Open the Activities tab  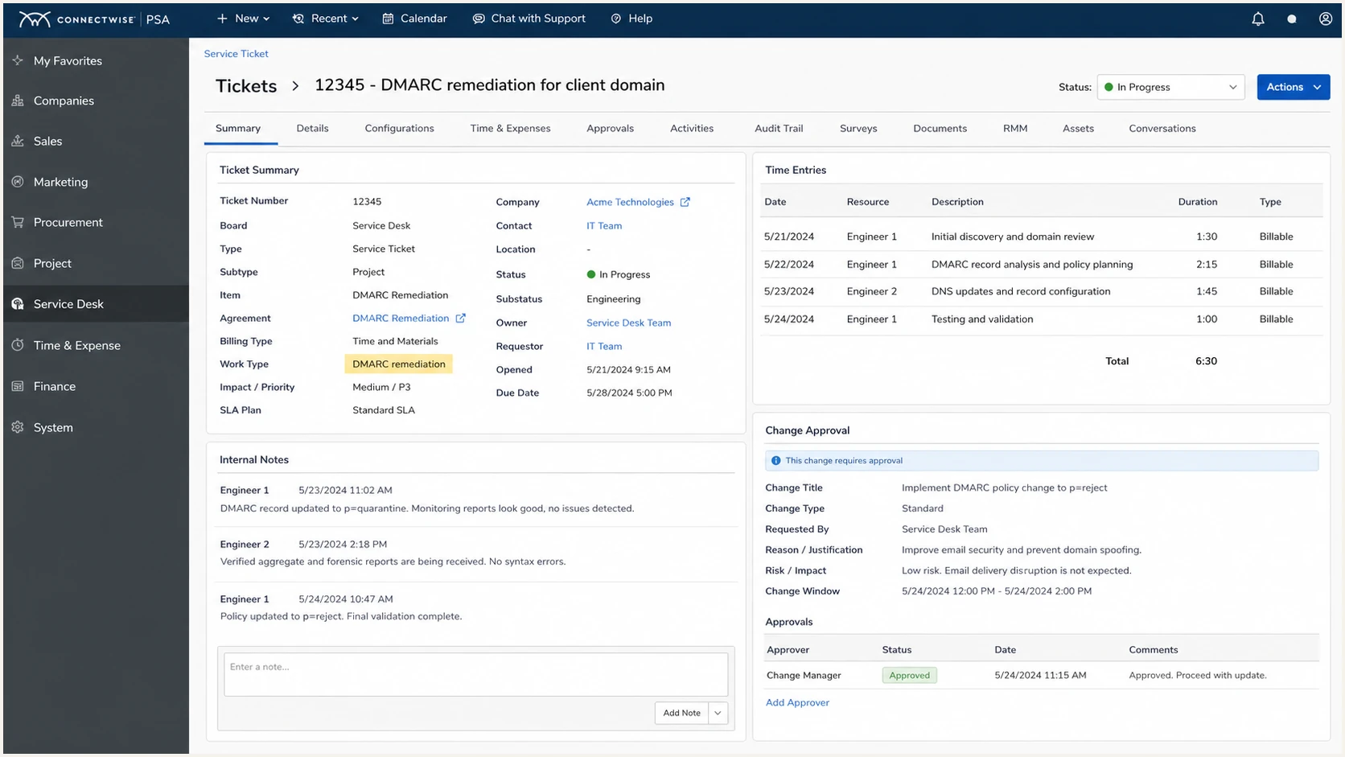[692, 129]
